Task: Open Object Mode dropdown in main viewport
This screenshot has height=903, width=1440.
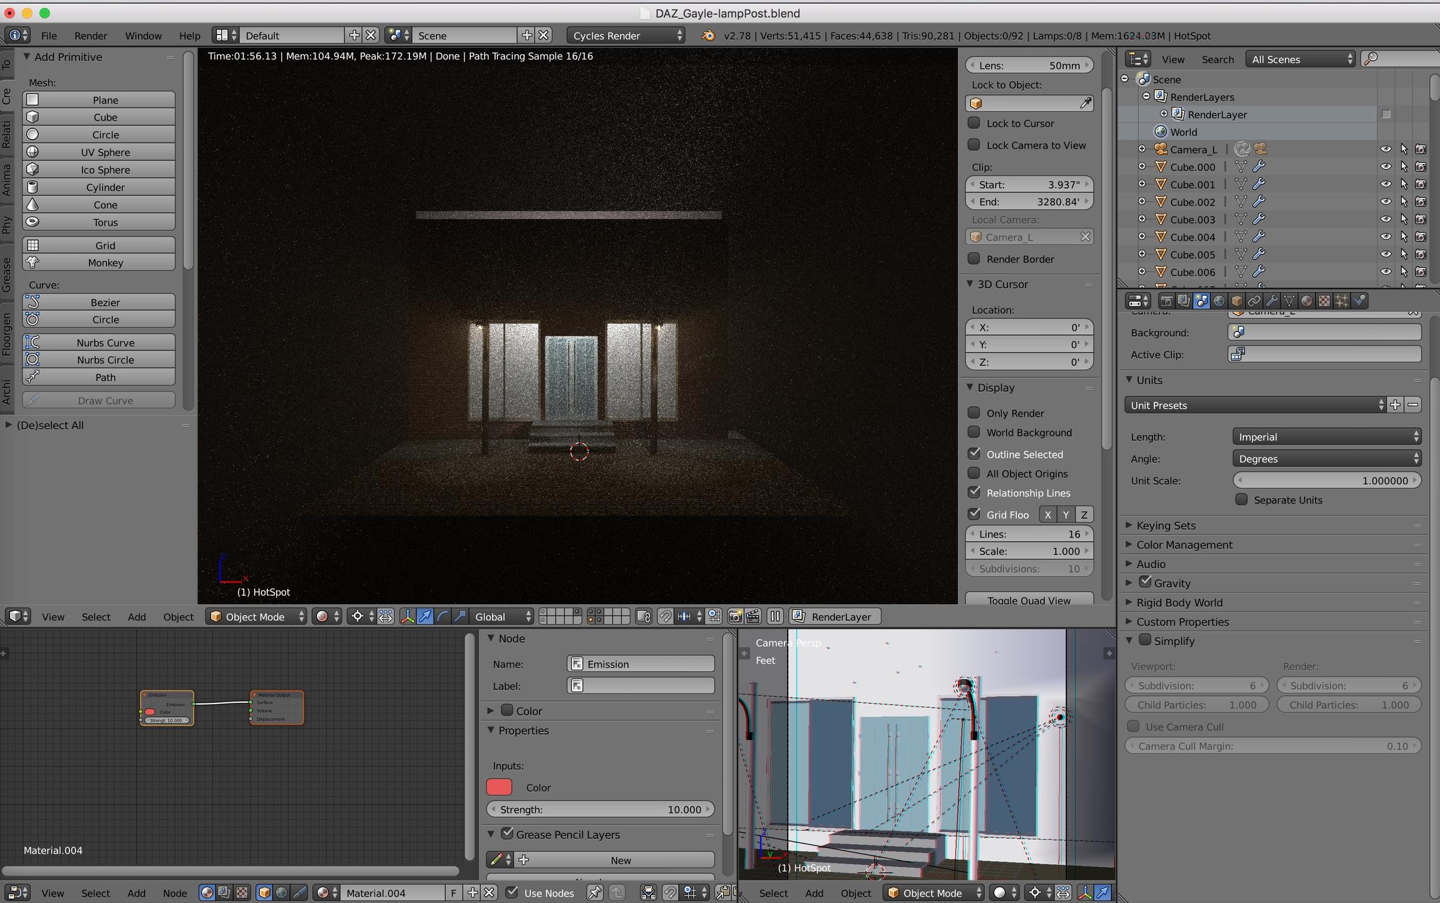Action: [x=257, y=616]
